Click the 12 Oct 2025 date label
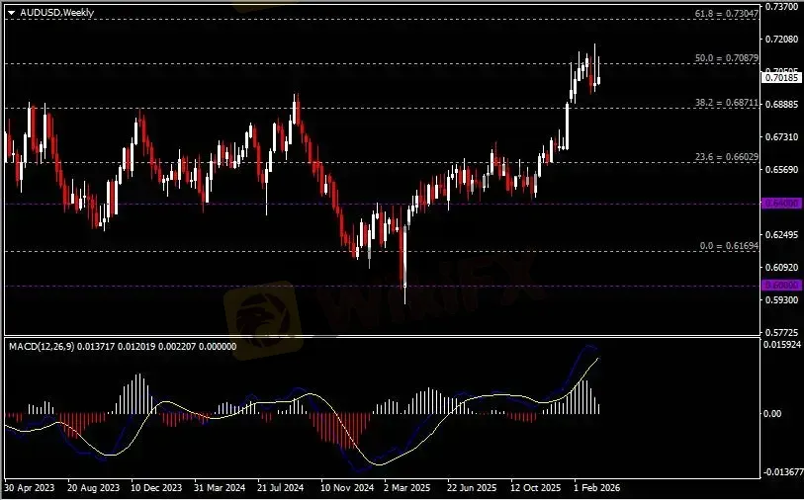804x500 pixels. pos(536,488)
